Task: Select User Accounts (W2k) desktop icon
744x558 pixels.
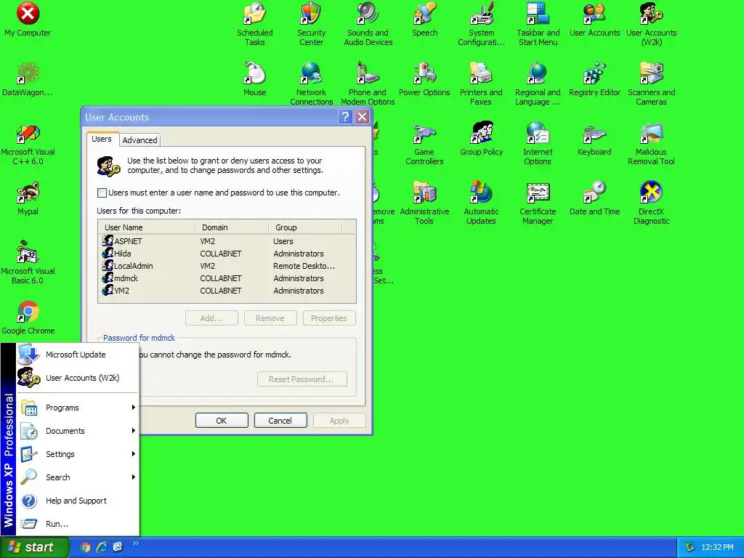Action: tap(651, 24)
